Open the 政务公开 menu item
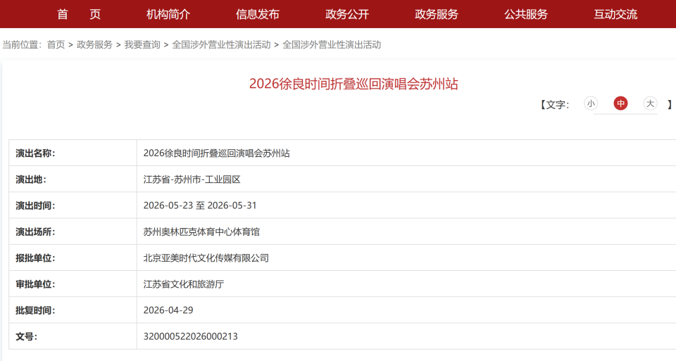Screen dimensions: 676x361 pos(347,15)
